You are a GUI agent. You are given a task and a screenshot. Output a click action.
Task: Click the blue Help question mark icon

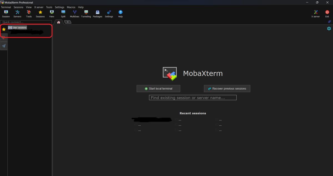click(x=120, y=12)
